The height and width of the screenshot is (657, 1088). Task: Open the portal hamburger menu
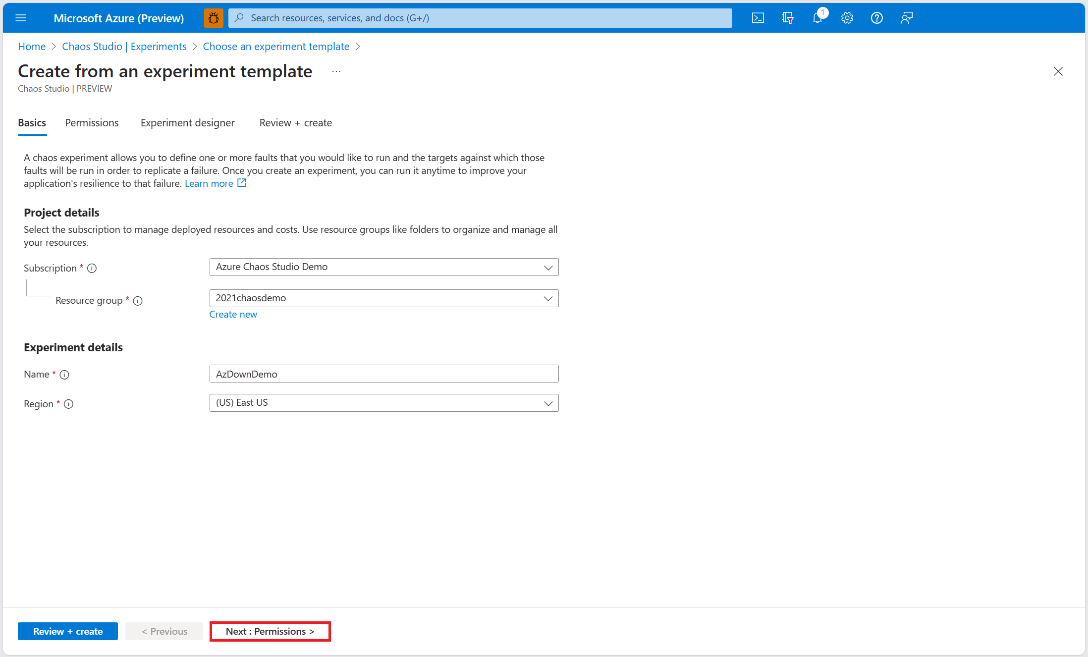[x=21, y=18]
